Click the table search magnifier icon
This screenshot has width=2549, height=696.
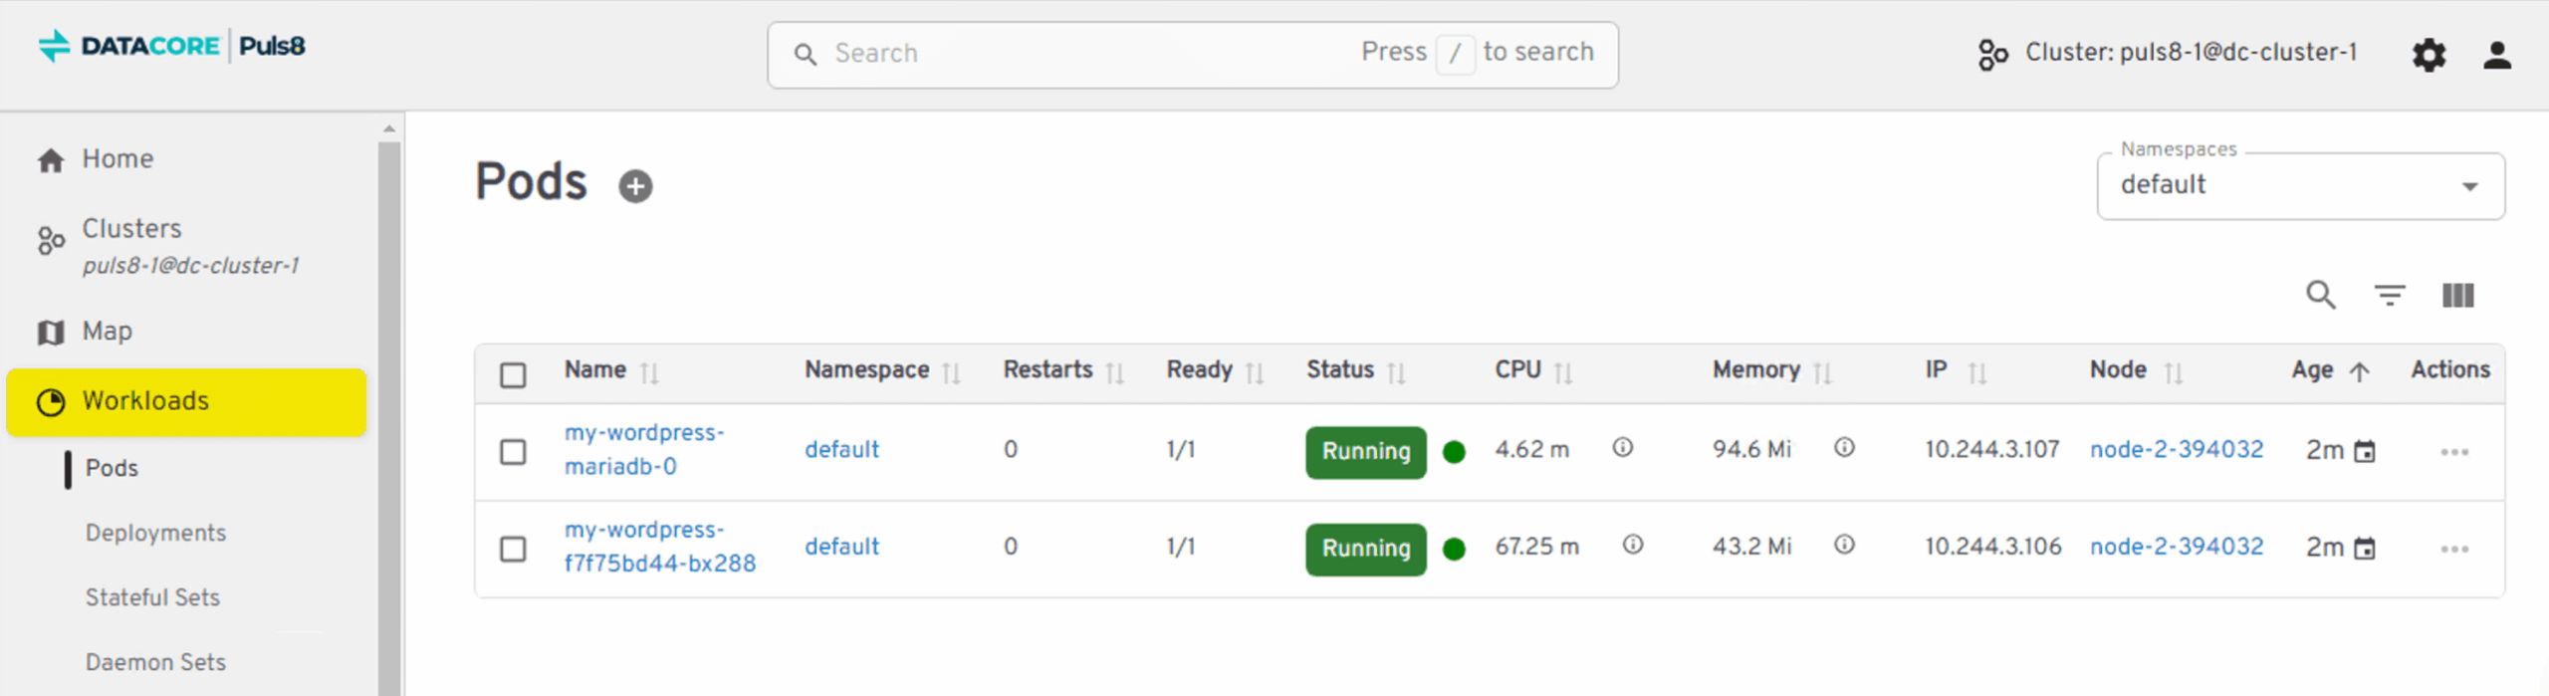click(x=2320, y=295)
